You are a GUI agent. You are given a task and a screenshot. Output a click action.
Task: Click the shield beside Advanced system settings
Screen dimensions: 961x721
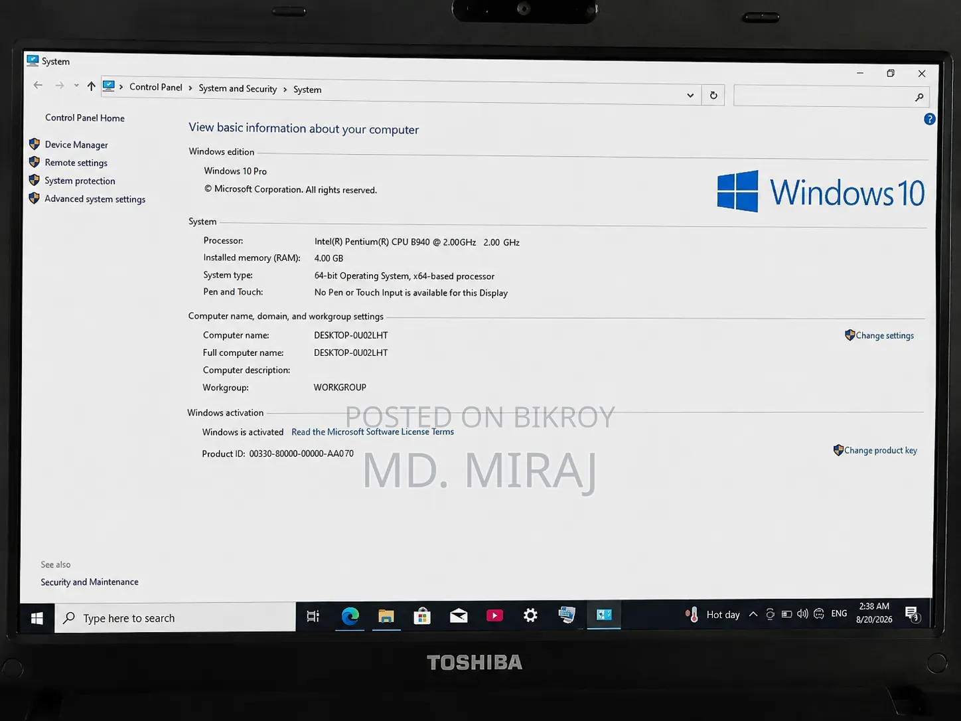(x=35, y=198)
